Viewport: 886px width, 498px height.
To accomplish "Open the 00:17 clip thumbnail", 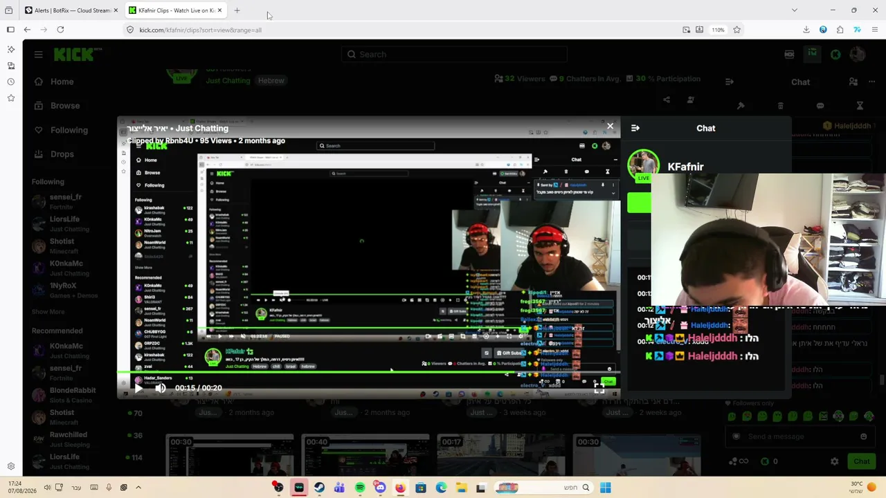I will (x=501, y=454).
